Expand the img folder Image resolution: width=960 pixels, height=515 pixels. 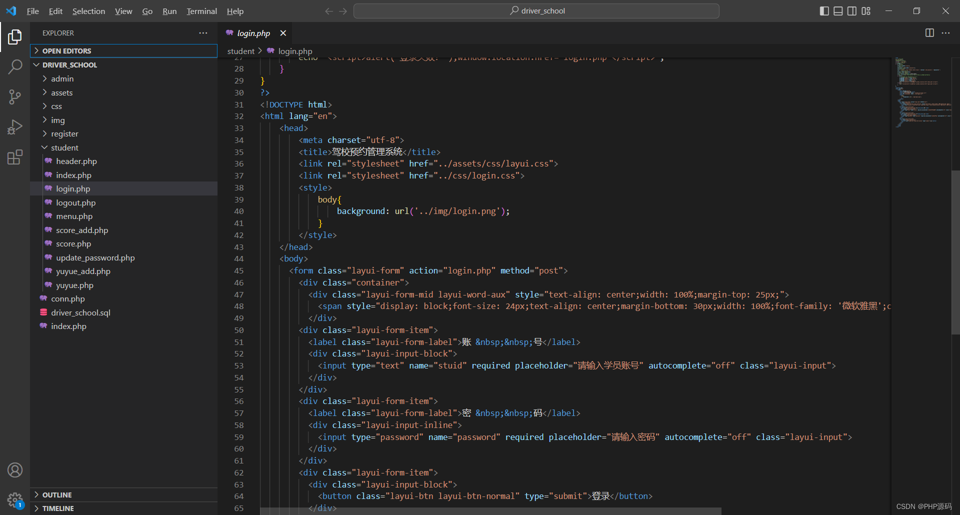coord(123,120)
